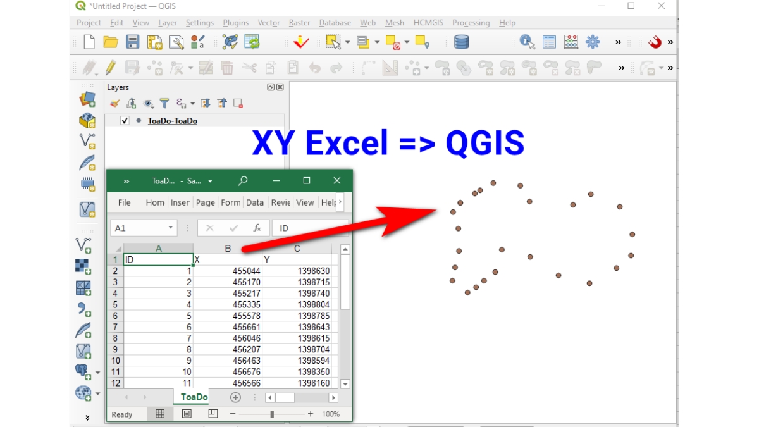Open the Select Features dropdown arrow
The image size is (759, 427).
click(347, 42)
